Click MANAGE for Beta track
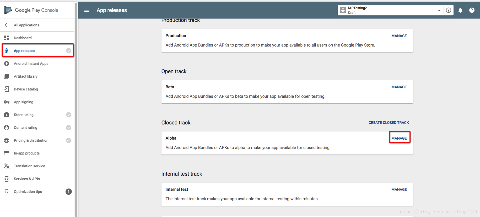The height and width of the screenshot is (217, 480). (x=399, y=87)
